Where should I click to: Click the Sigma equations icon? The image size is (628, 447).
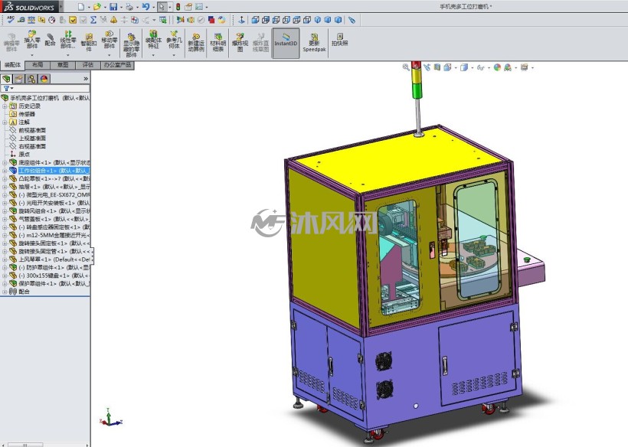coord(93,20)
